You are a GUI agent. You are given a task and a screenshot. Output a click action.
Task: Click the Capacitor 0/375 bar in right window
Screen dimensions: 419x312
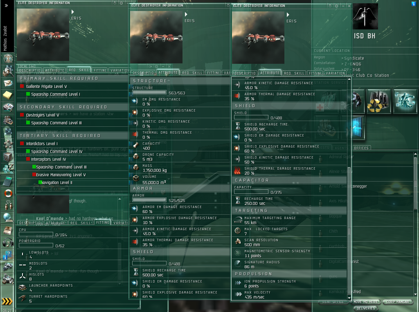(x=251, y=192)
